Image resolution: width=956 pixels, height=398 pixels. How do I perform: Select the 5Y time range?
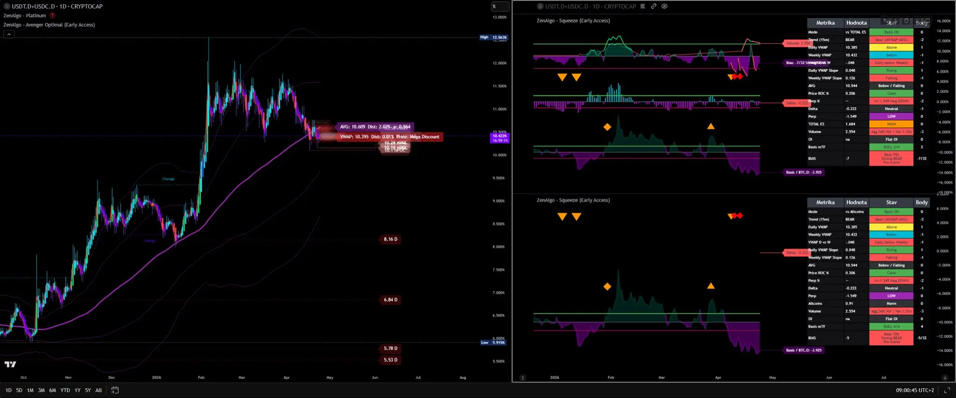[88, 390]
